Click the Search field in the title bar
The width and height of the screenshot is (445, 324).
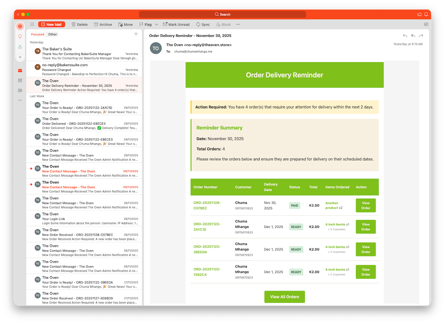pyautogui.click(x=222, y=14)
